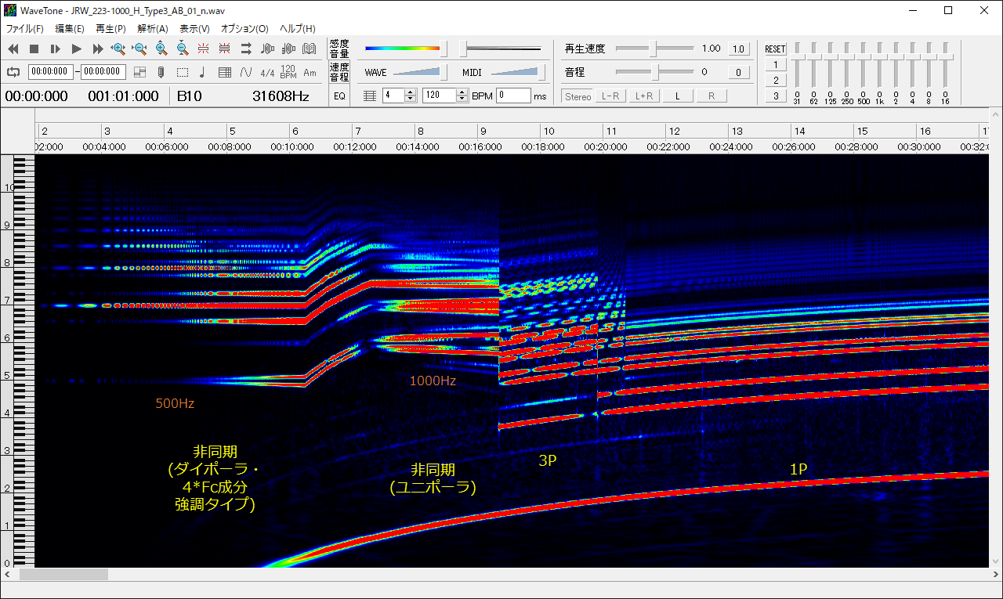Open the book icon in the toolbar
The width and height of the screenshot is (1003, 599).
309,49
